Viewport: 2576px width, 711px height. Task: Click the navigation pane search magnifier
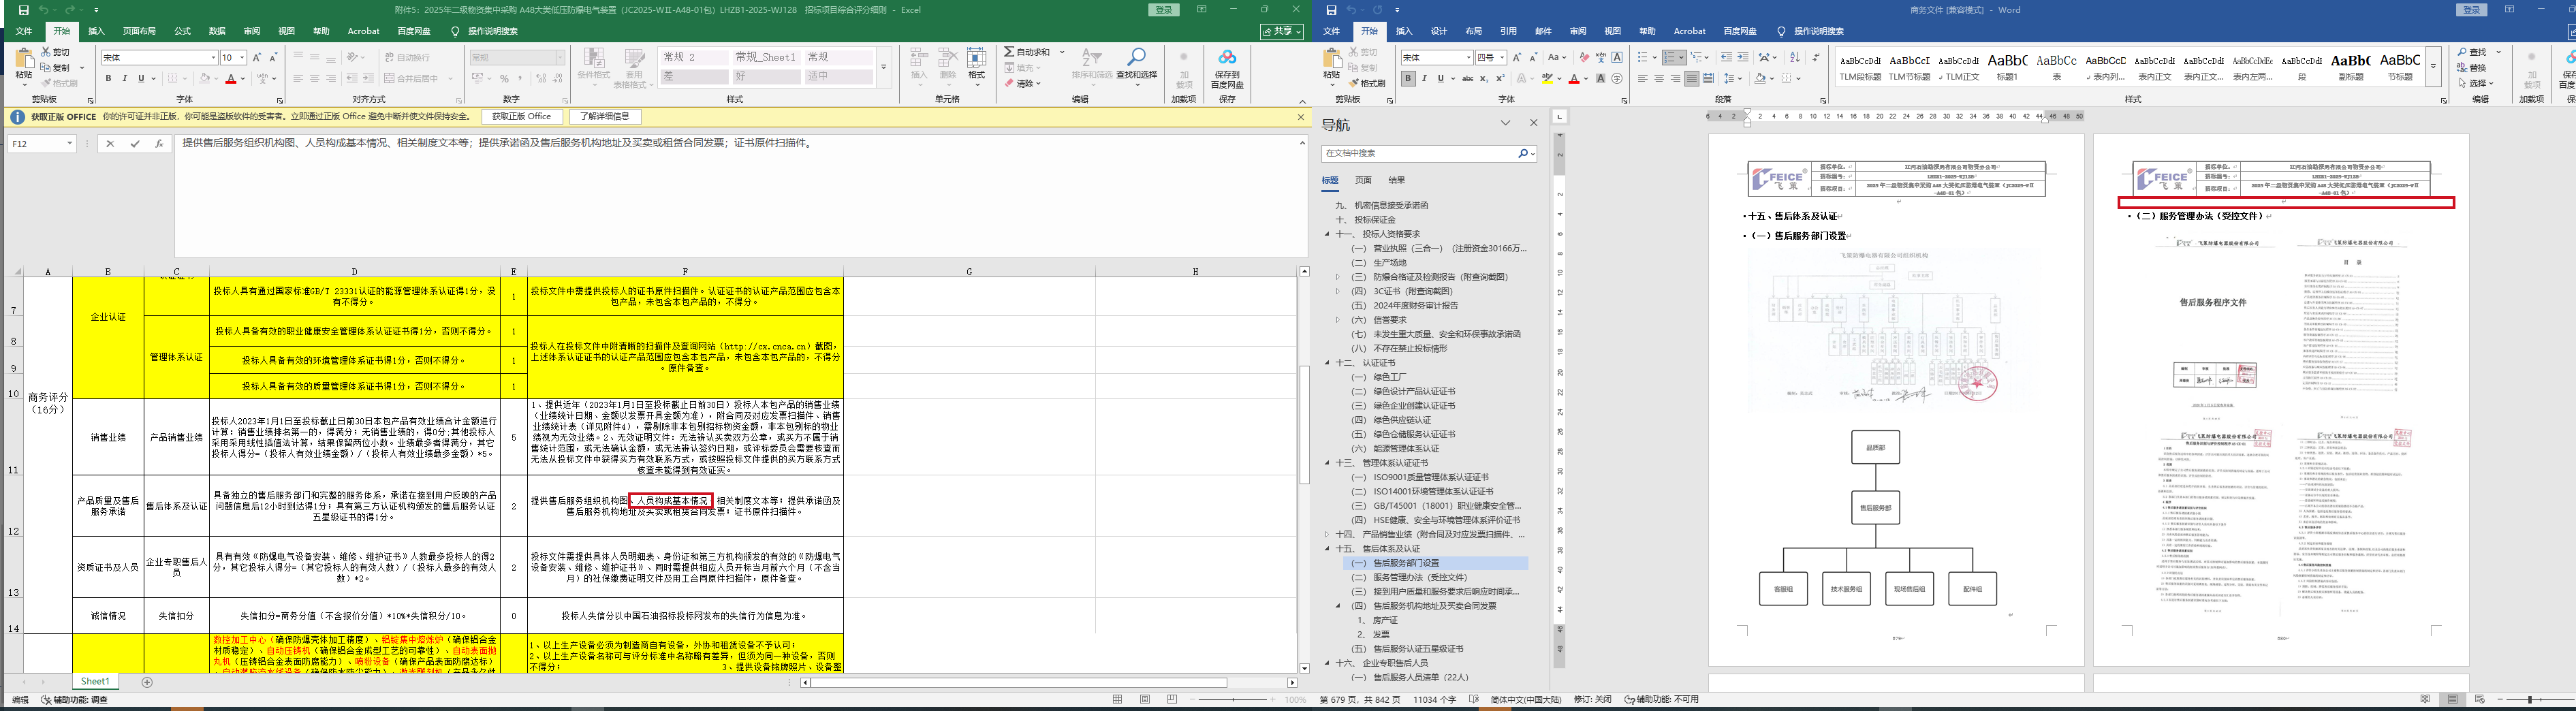click(x=1522, y=154)
